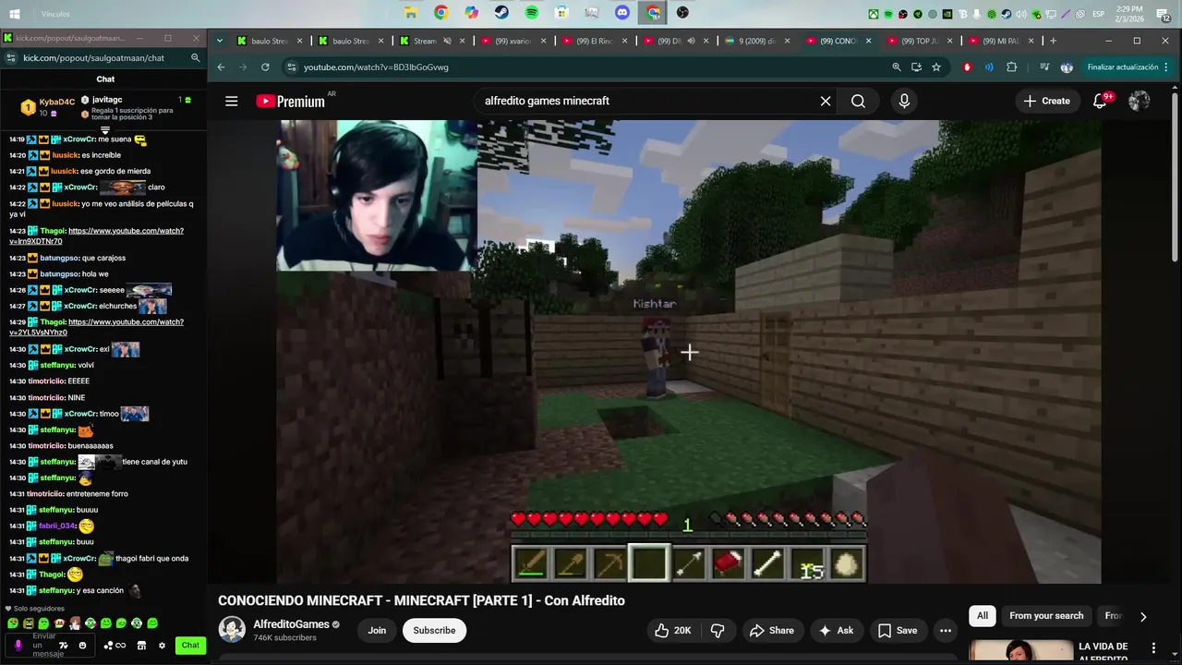This screenshot has height=665, width=1182.
Task: Open Kick chat gift shop icon
Action: pyautogui.click(x=141, y=646)
